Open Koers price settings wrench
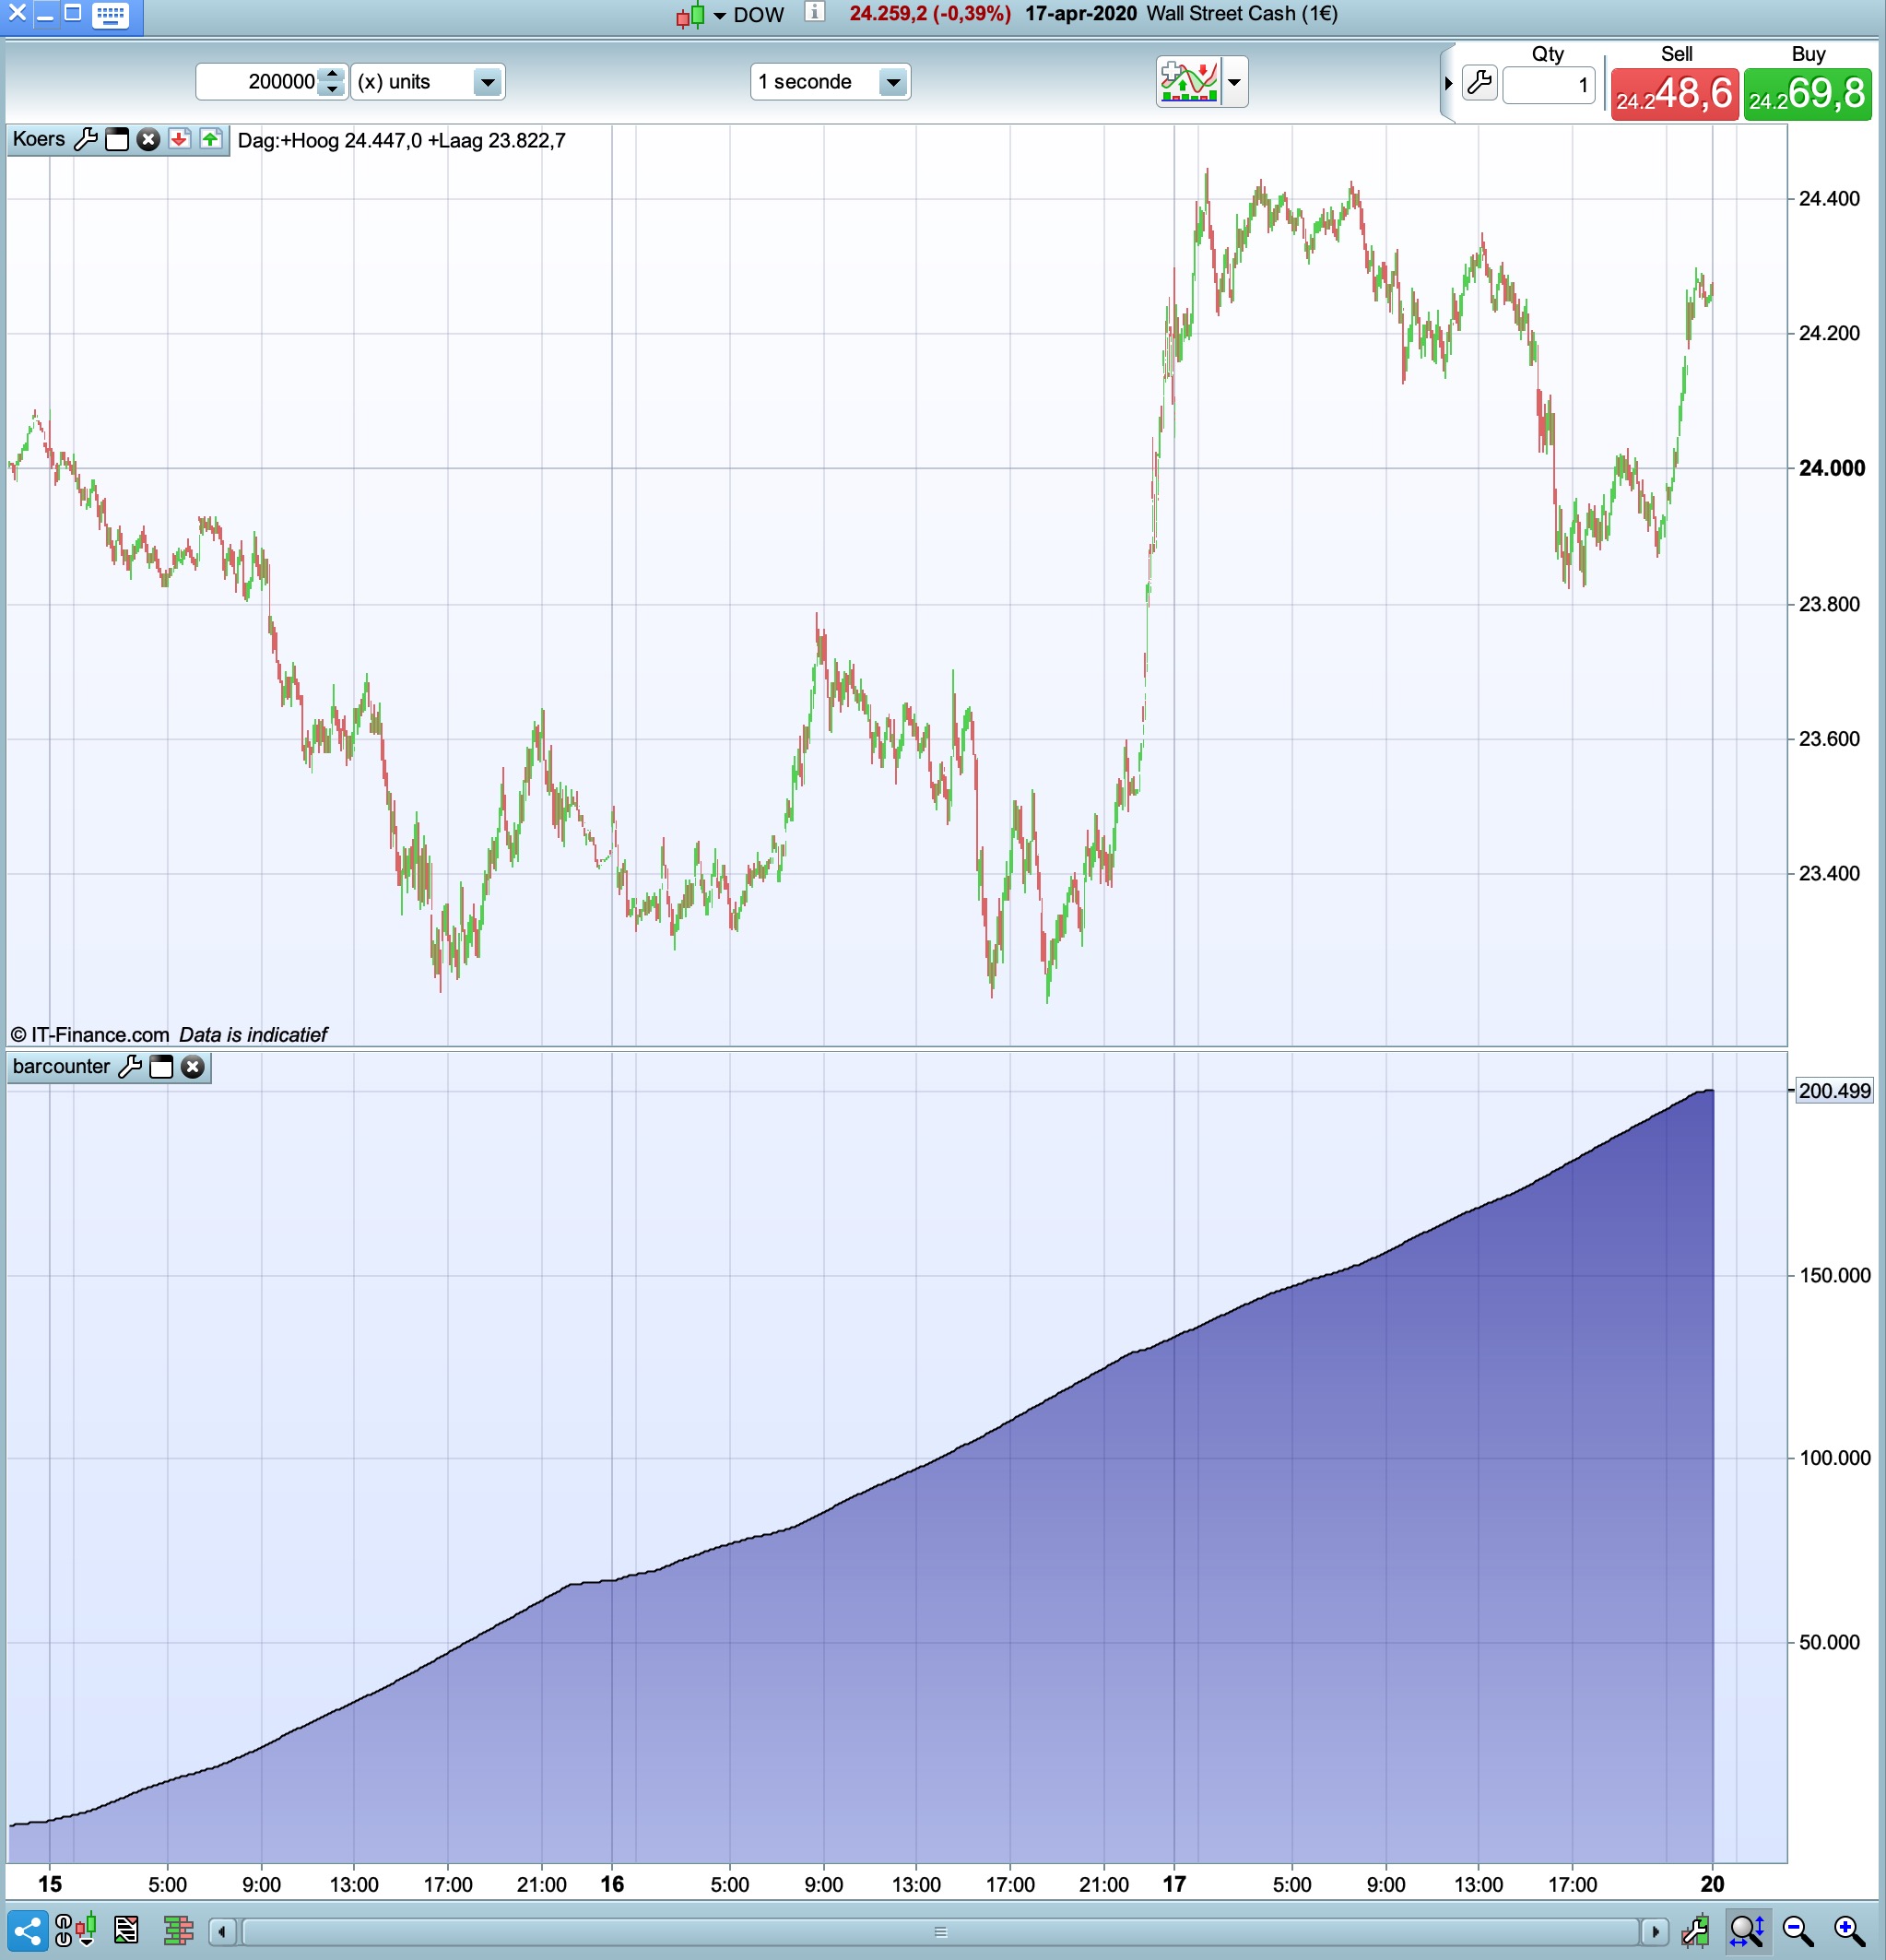This screenshot has height=1960, width=1886. 86,139
